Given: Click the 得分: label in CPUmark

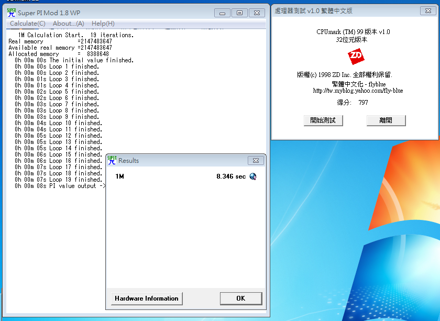Looking at the screenshot, I should point(344,103).
